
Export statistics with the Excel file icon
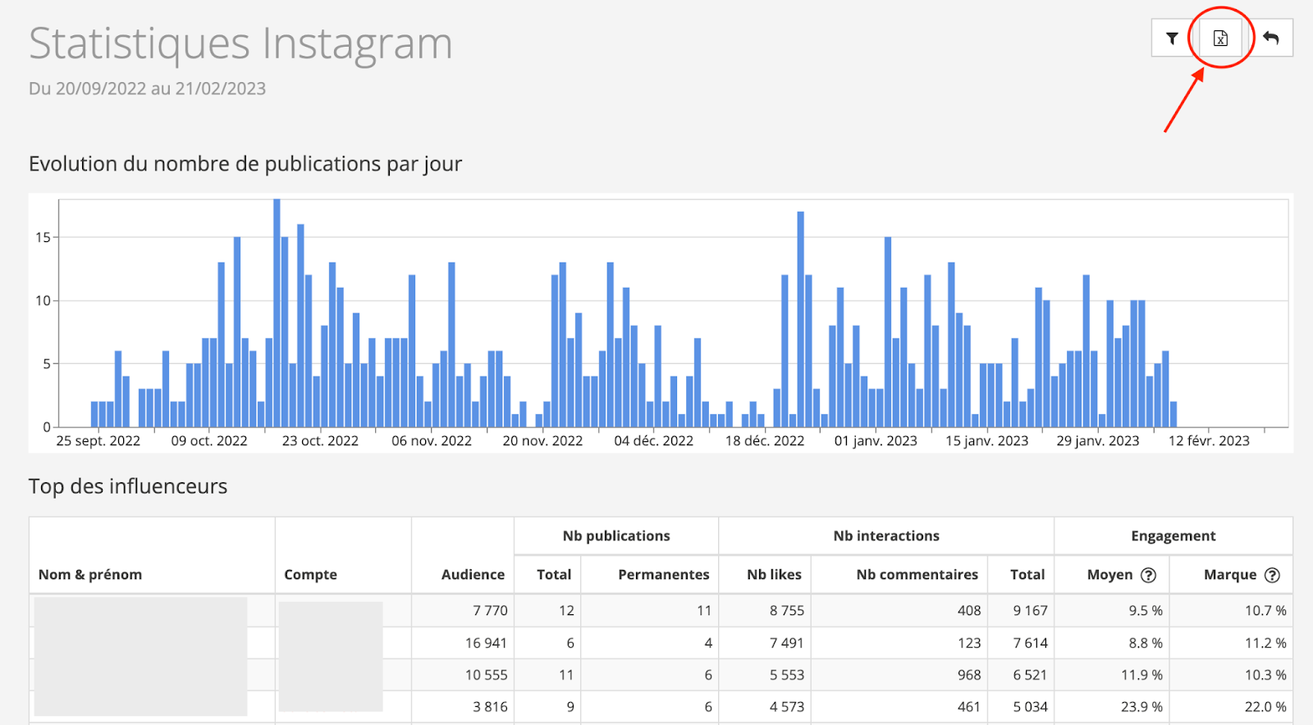(x=1220, y=39)
